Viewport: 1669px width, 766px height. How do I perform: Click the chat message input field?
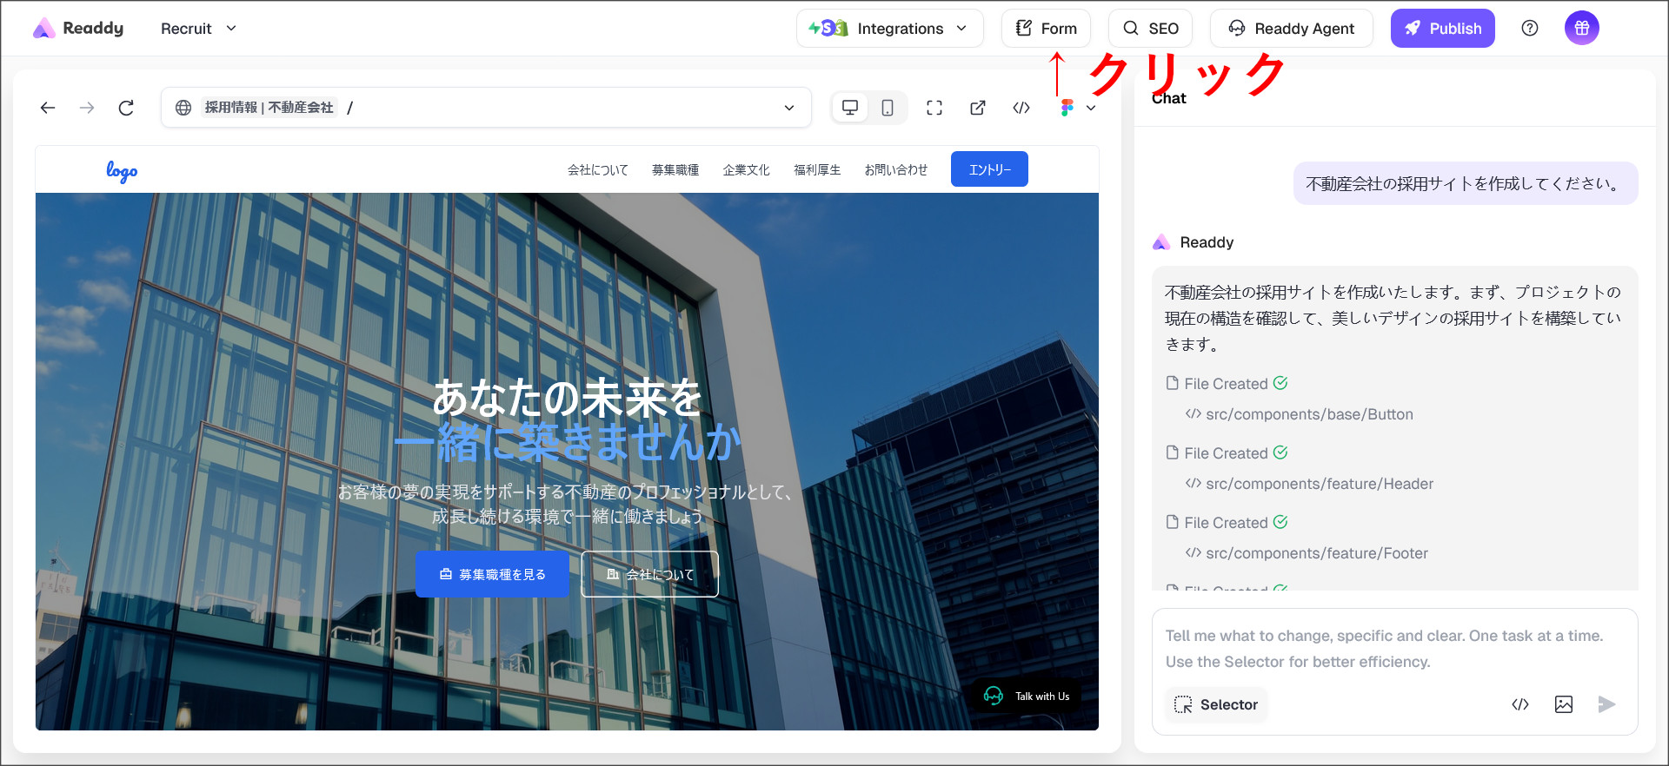pos(1393,648)
